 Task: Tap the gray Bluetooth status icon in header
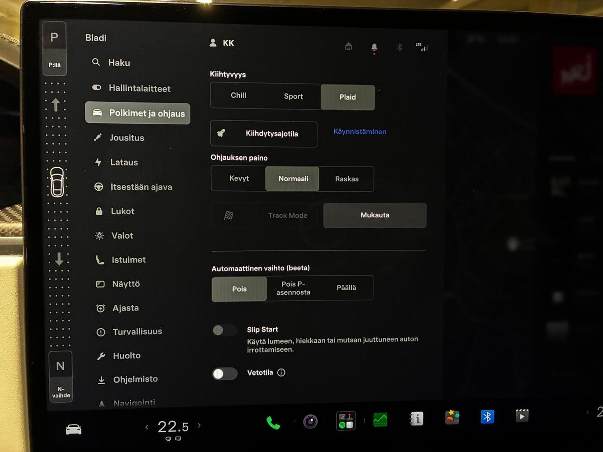pos(399,47)
